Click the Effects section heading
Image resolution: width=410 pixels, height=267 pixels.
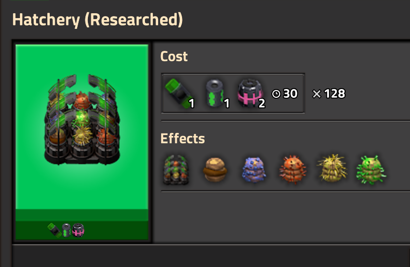[183, 138]
